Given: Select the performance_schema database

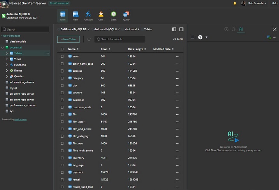Looking at the screenshot, I should coord(23,105).
